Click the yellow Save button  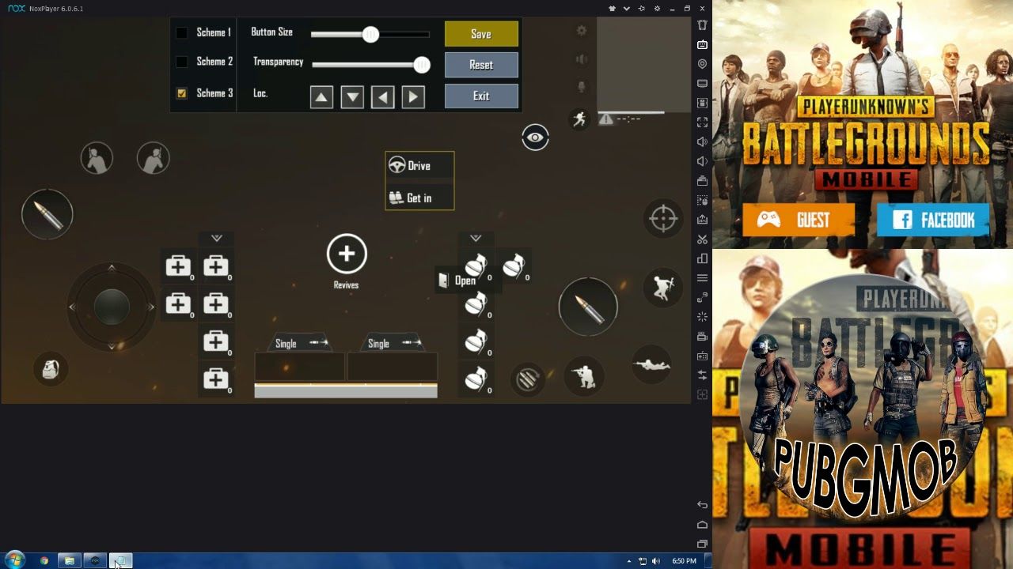[x=481, y=34]
